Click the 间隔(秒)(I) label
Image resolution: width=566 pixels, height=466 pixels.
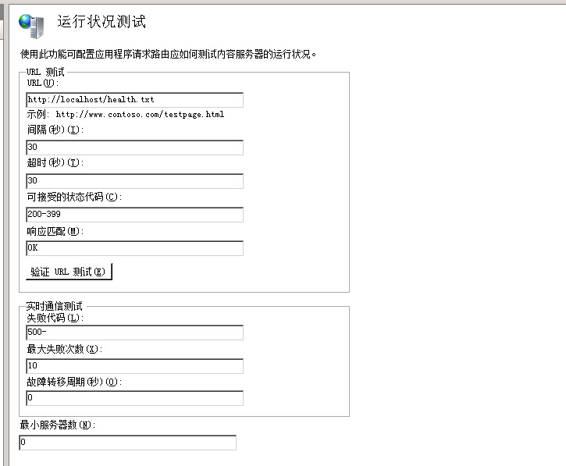click(55, 130)
